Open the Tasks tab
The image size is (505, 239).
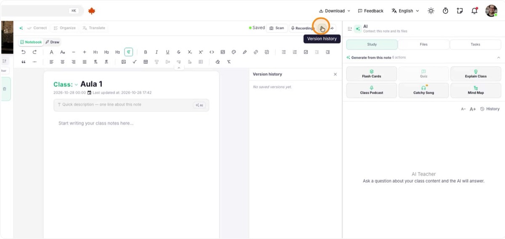tap(476, 44)
